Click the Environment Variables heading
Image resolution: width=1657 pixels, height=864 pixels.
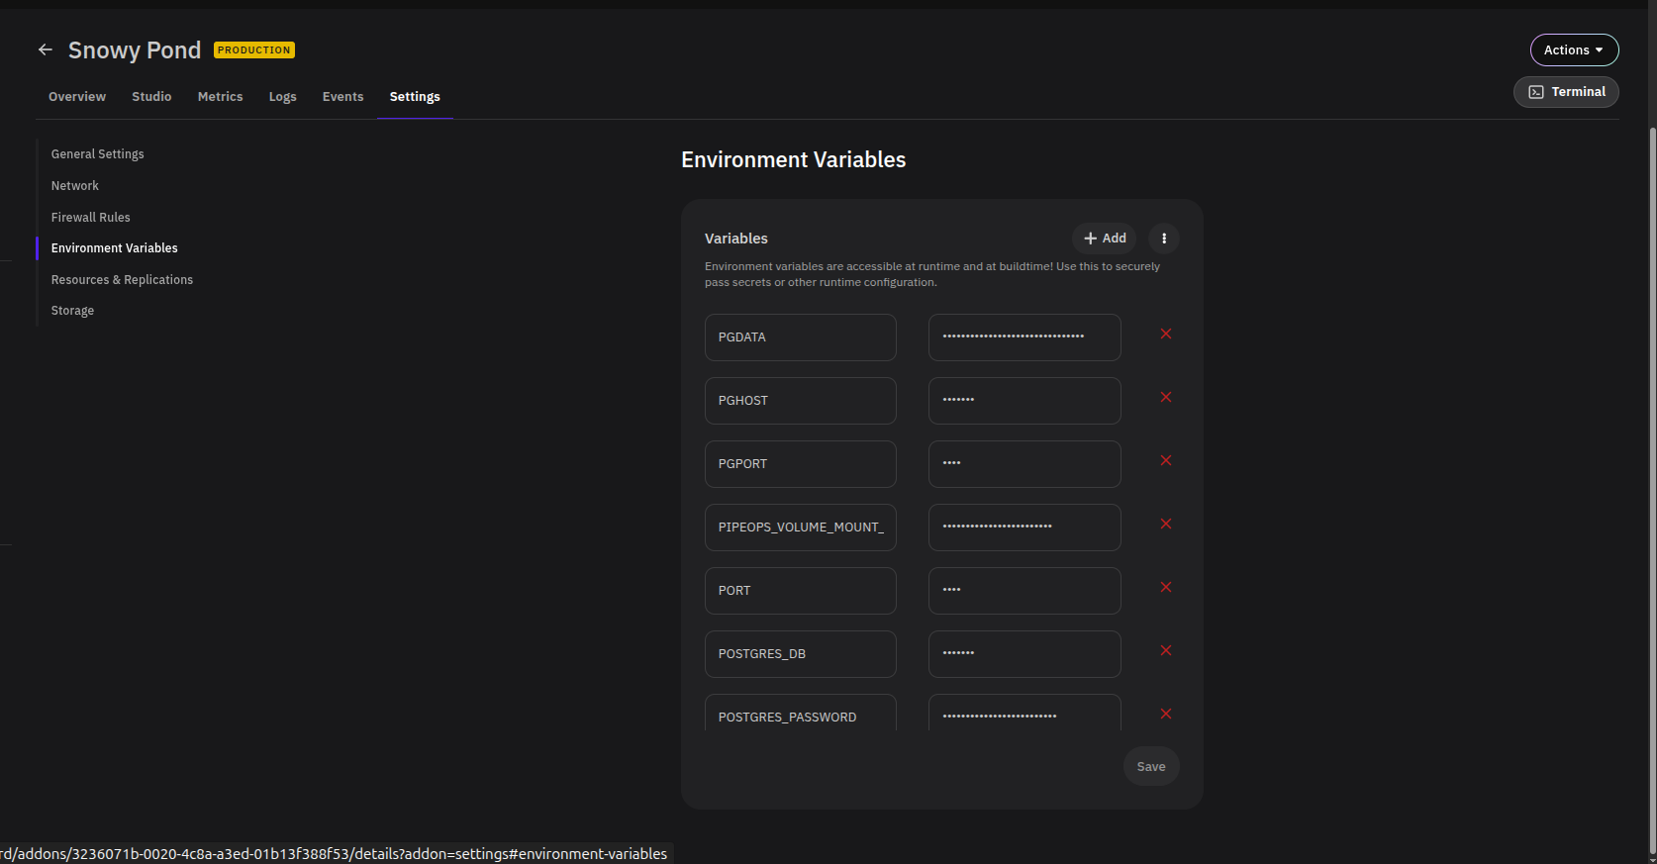[794, 160]
